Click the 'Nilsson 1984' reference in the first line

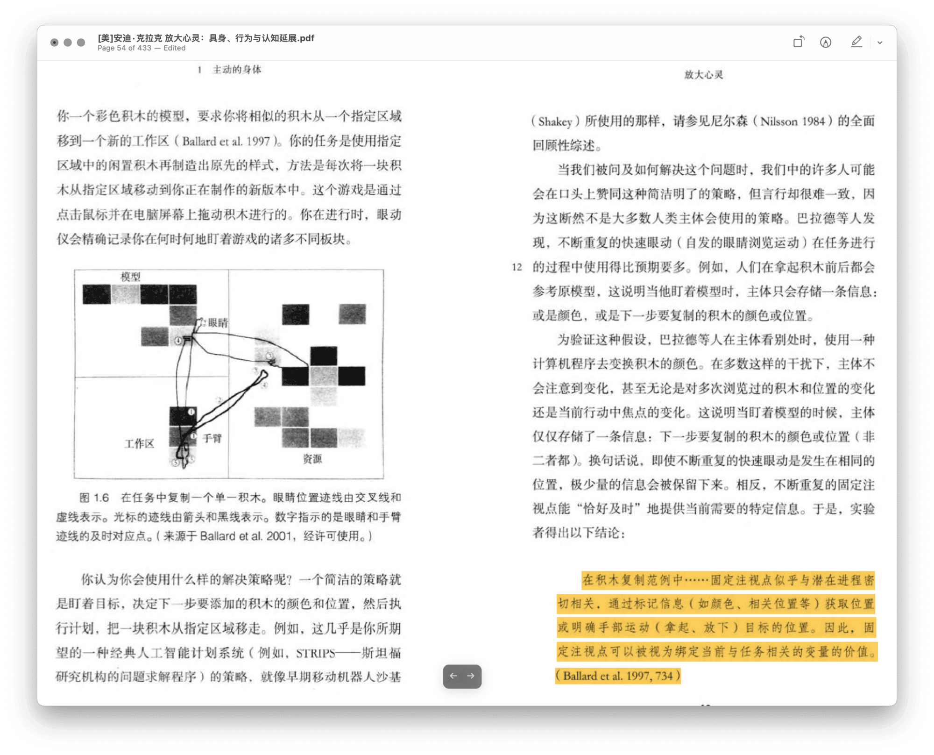click(x=792, y=121)
